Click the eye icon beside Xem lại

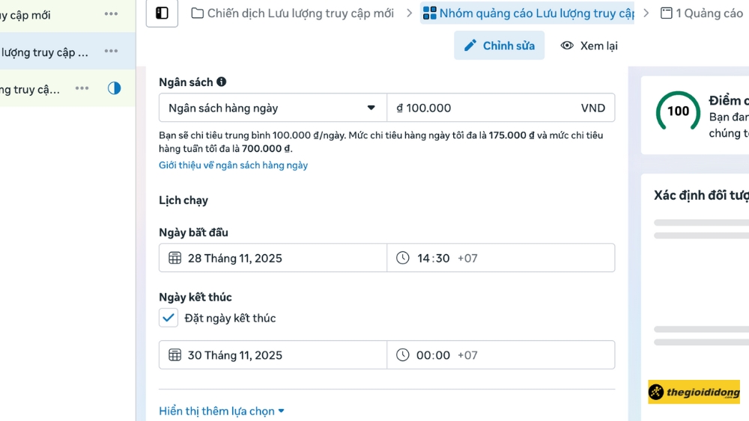tap(567, 46)
